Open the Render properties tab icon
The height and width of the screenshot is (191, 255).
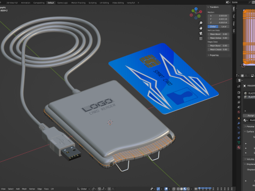click(x=239, y=92)
